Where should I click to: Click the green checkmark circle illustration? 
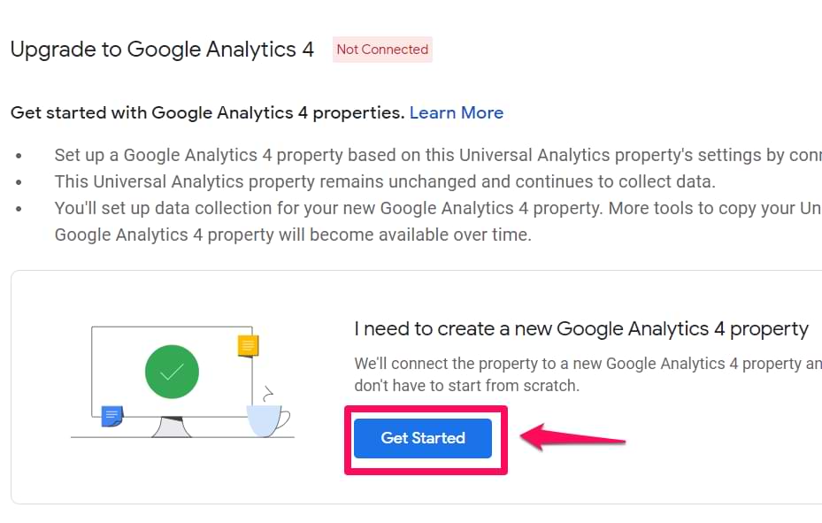tap(172, 372)
